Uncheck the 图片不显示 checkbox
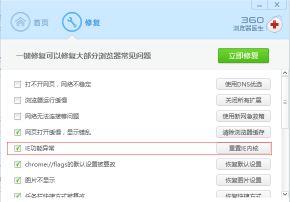Image resolution: width=290 pixels, height=202 pixels. pyautogui.click(x=18, y=180)
